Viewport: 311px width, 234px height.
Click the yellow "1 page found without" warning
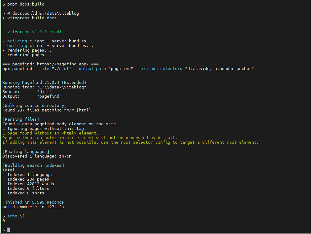pos(50,133)
